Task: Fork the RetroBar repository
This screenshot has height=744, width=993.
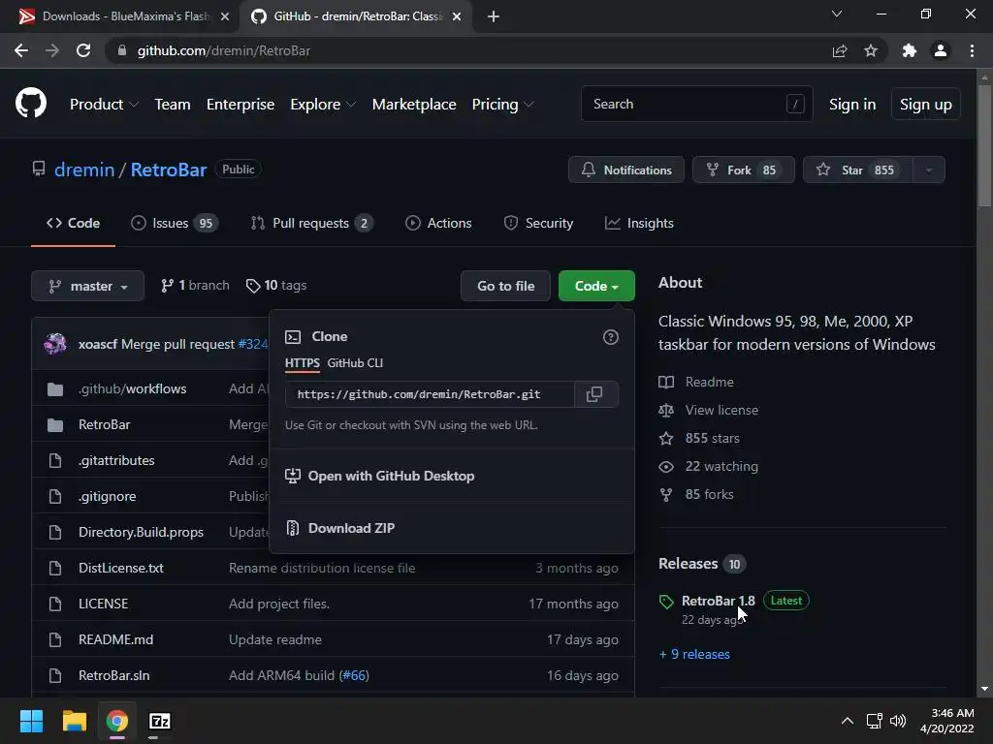Action: (744, 170)
